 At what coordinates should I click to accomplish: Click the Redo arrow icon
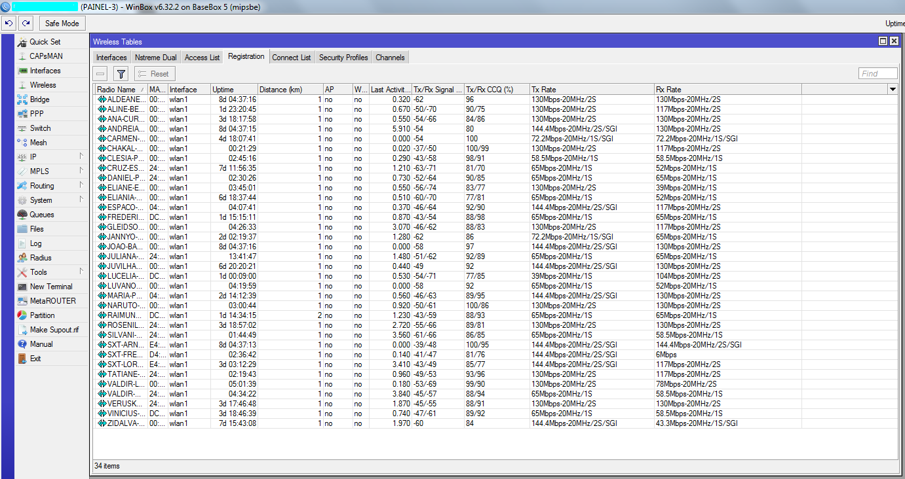pyautogui.click(x=26, y=23)
